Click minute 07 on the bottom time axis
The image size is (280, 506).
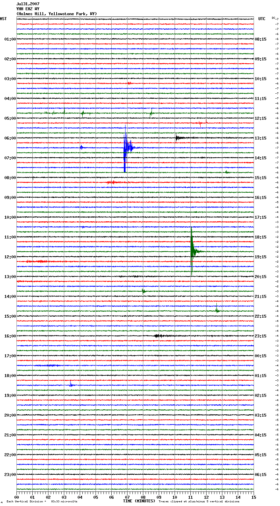tap(127, 497)
